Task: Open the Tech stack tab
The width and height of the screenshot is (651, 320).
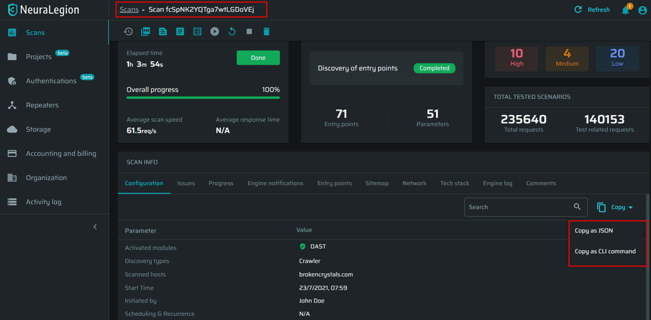Action: coord(455,183)
